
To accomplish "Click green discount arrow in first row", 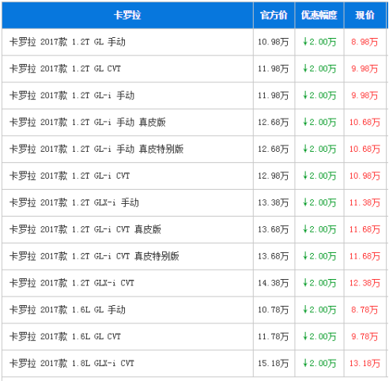I will click(305, 42).
